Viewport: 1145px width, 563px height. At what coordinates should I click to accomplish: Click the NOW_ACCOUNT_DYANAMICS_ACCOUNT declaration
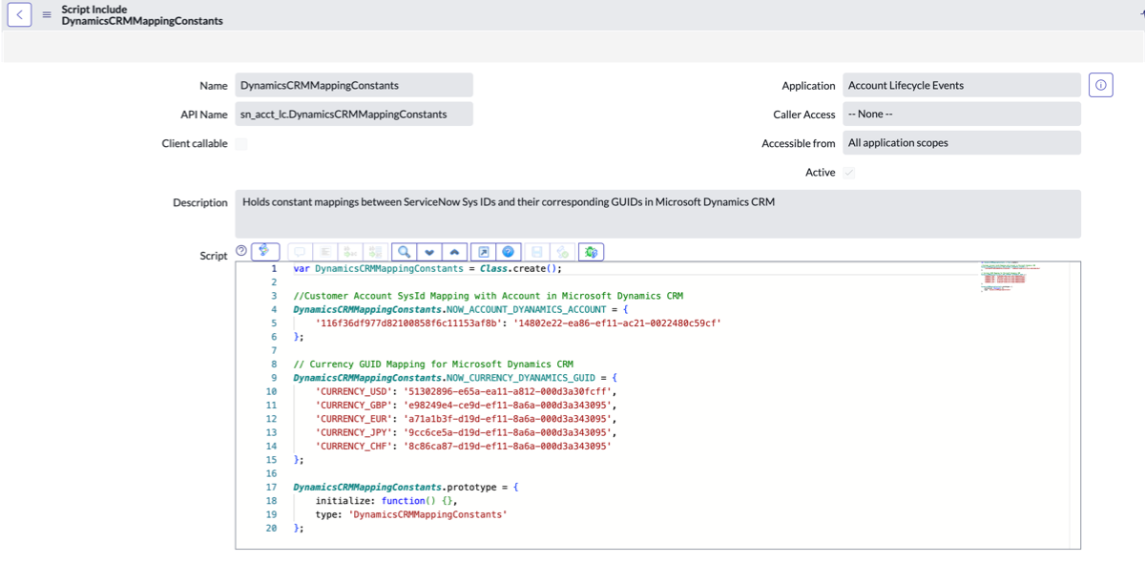pyautogui.click(x=461, y=309)
